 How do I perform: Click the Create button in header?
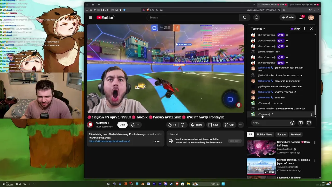pos(287,17)
